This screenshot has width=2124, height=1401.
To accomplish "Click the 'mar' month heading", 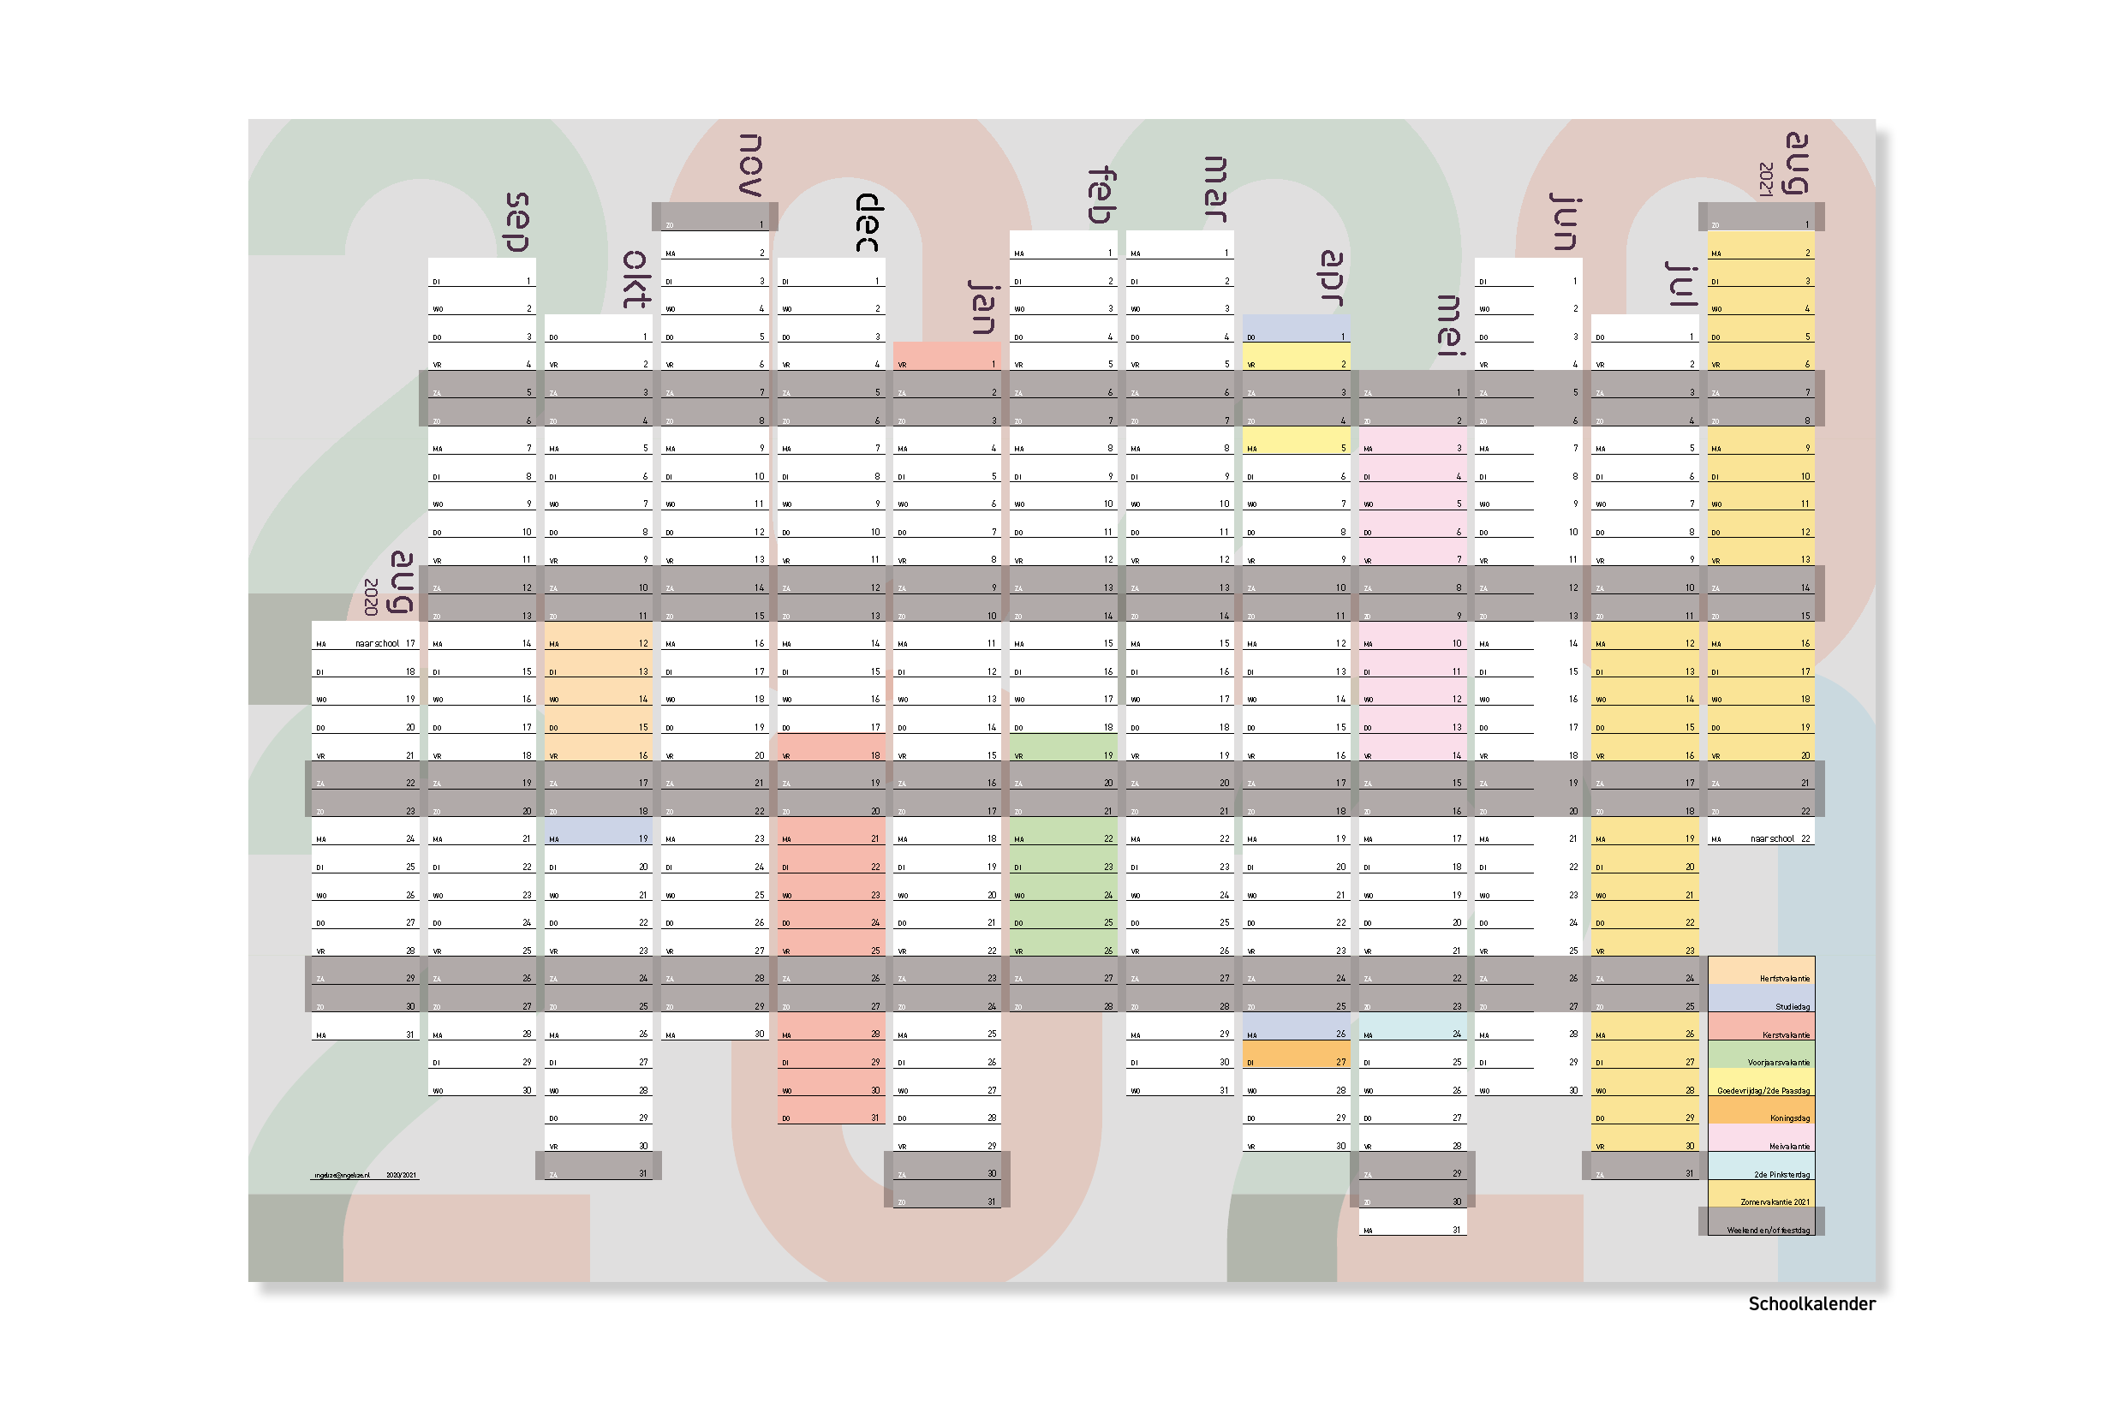I will coord(1215,189).
